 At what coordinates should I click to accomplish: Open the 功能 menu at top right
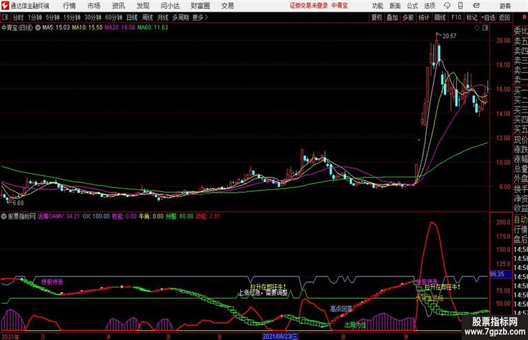(377, 6)
